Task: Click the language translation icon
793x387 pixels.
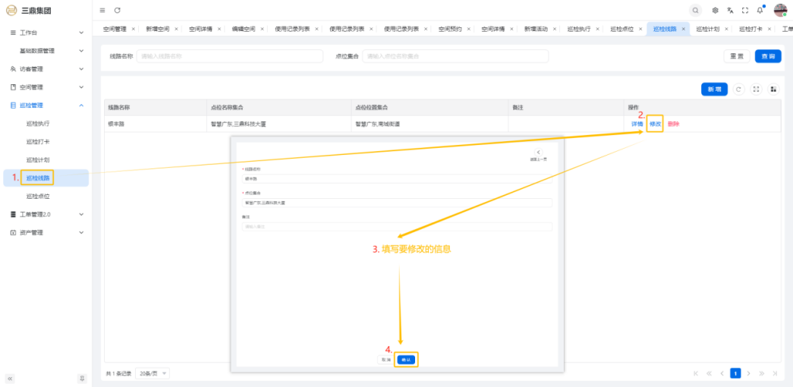Action: [x=730, y=10]
